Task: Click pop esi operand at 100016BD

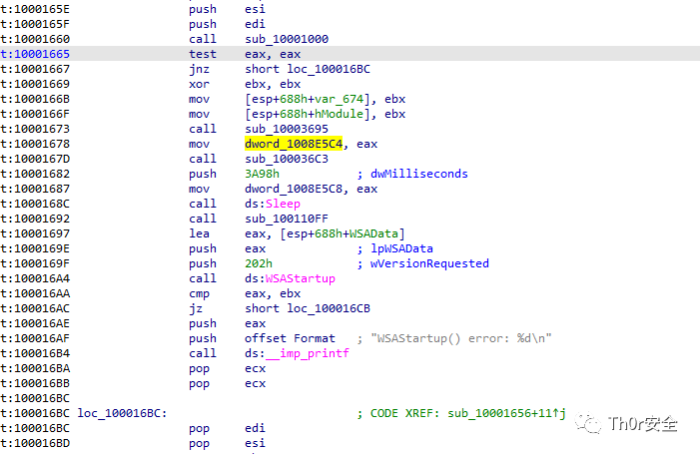Action: 255,443
